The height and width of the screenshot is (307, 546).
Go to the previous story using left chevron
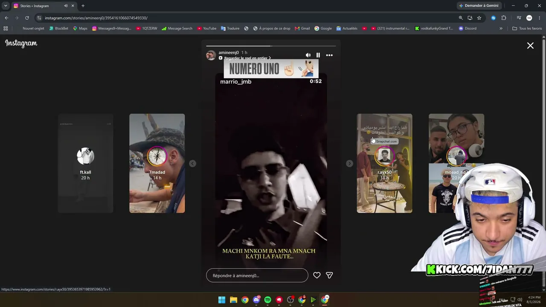click(192, 163)
